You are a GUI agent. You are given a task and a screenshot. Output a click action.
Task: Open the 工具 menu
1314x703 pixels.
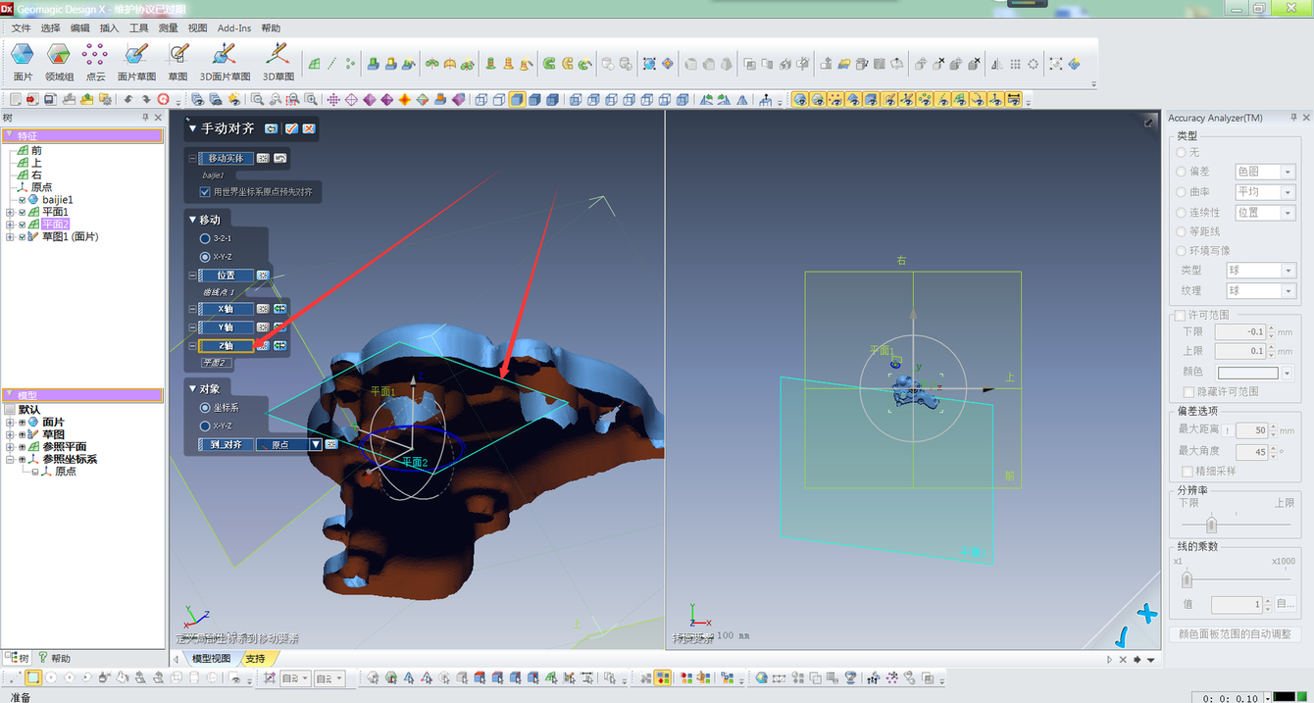coord(138,28)
